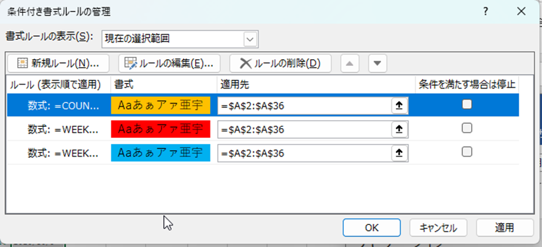Move selected rule up with the up arrow
The height and width of the screenshot is (247, 542).
(x=349, y=63)
